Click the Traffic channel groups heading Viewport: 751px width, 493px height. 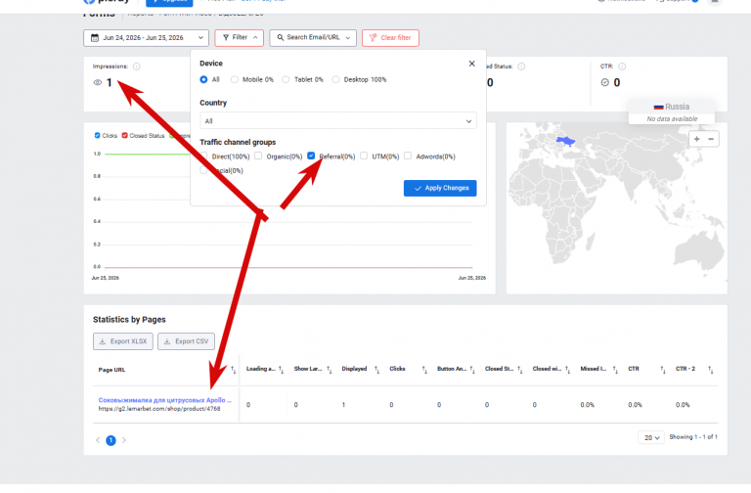tap(238, 142)
